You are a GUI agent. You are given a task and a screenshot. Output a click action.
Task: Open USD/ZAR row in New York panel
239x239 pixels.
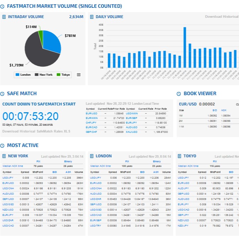point(43,221)
